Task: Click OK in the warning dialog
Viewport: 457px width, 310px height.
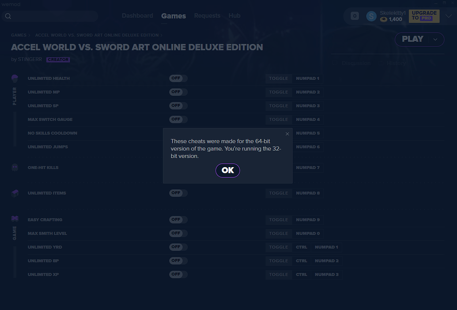Action: pyautogui.click(x=228, y=170)
